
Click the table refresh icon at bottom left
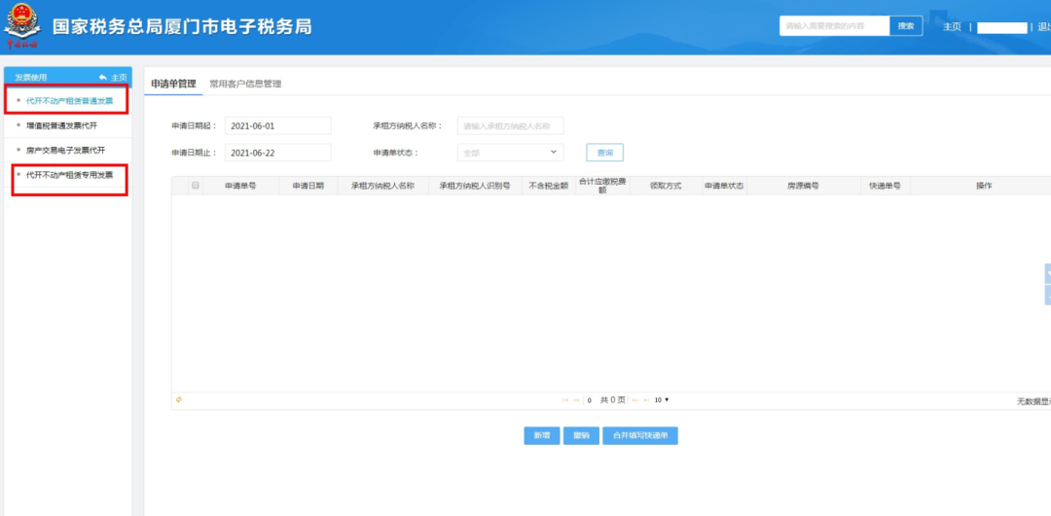coord(179,399)
